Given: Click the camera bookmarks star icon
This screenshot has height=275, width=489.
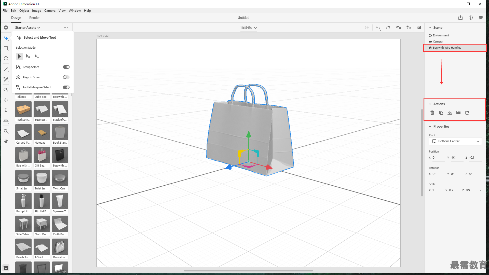Looking at the screenshot, I should pos(409,28).
